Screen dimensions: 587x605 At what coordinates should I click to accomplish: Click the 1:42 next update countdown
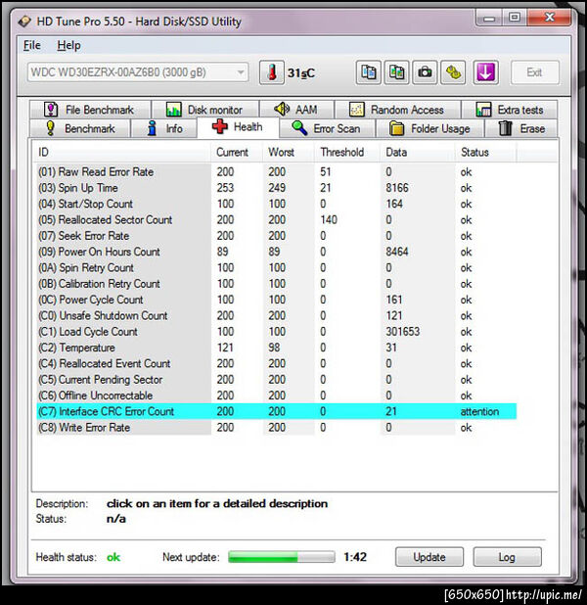tap(355, 557)
